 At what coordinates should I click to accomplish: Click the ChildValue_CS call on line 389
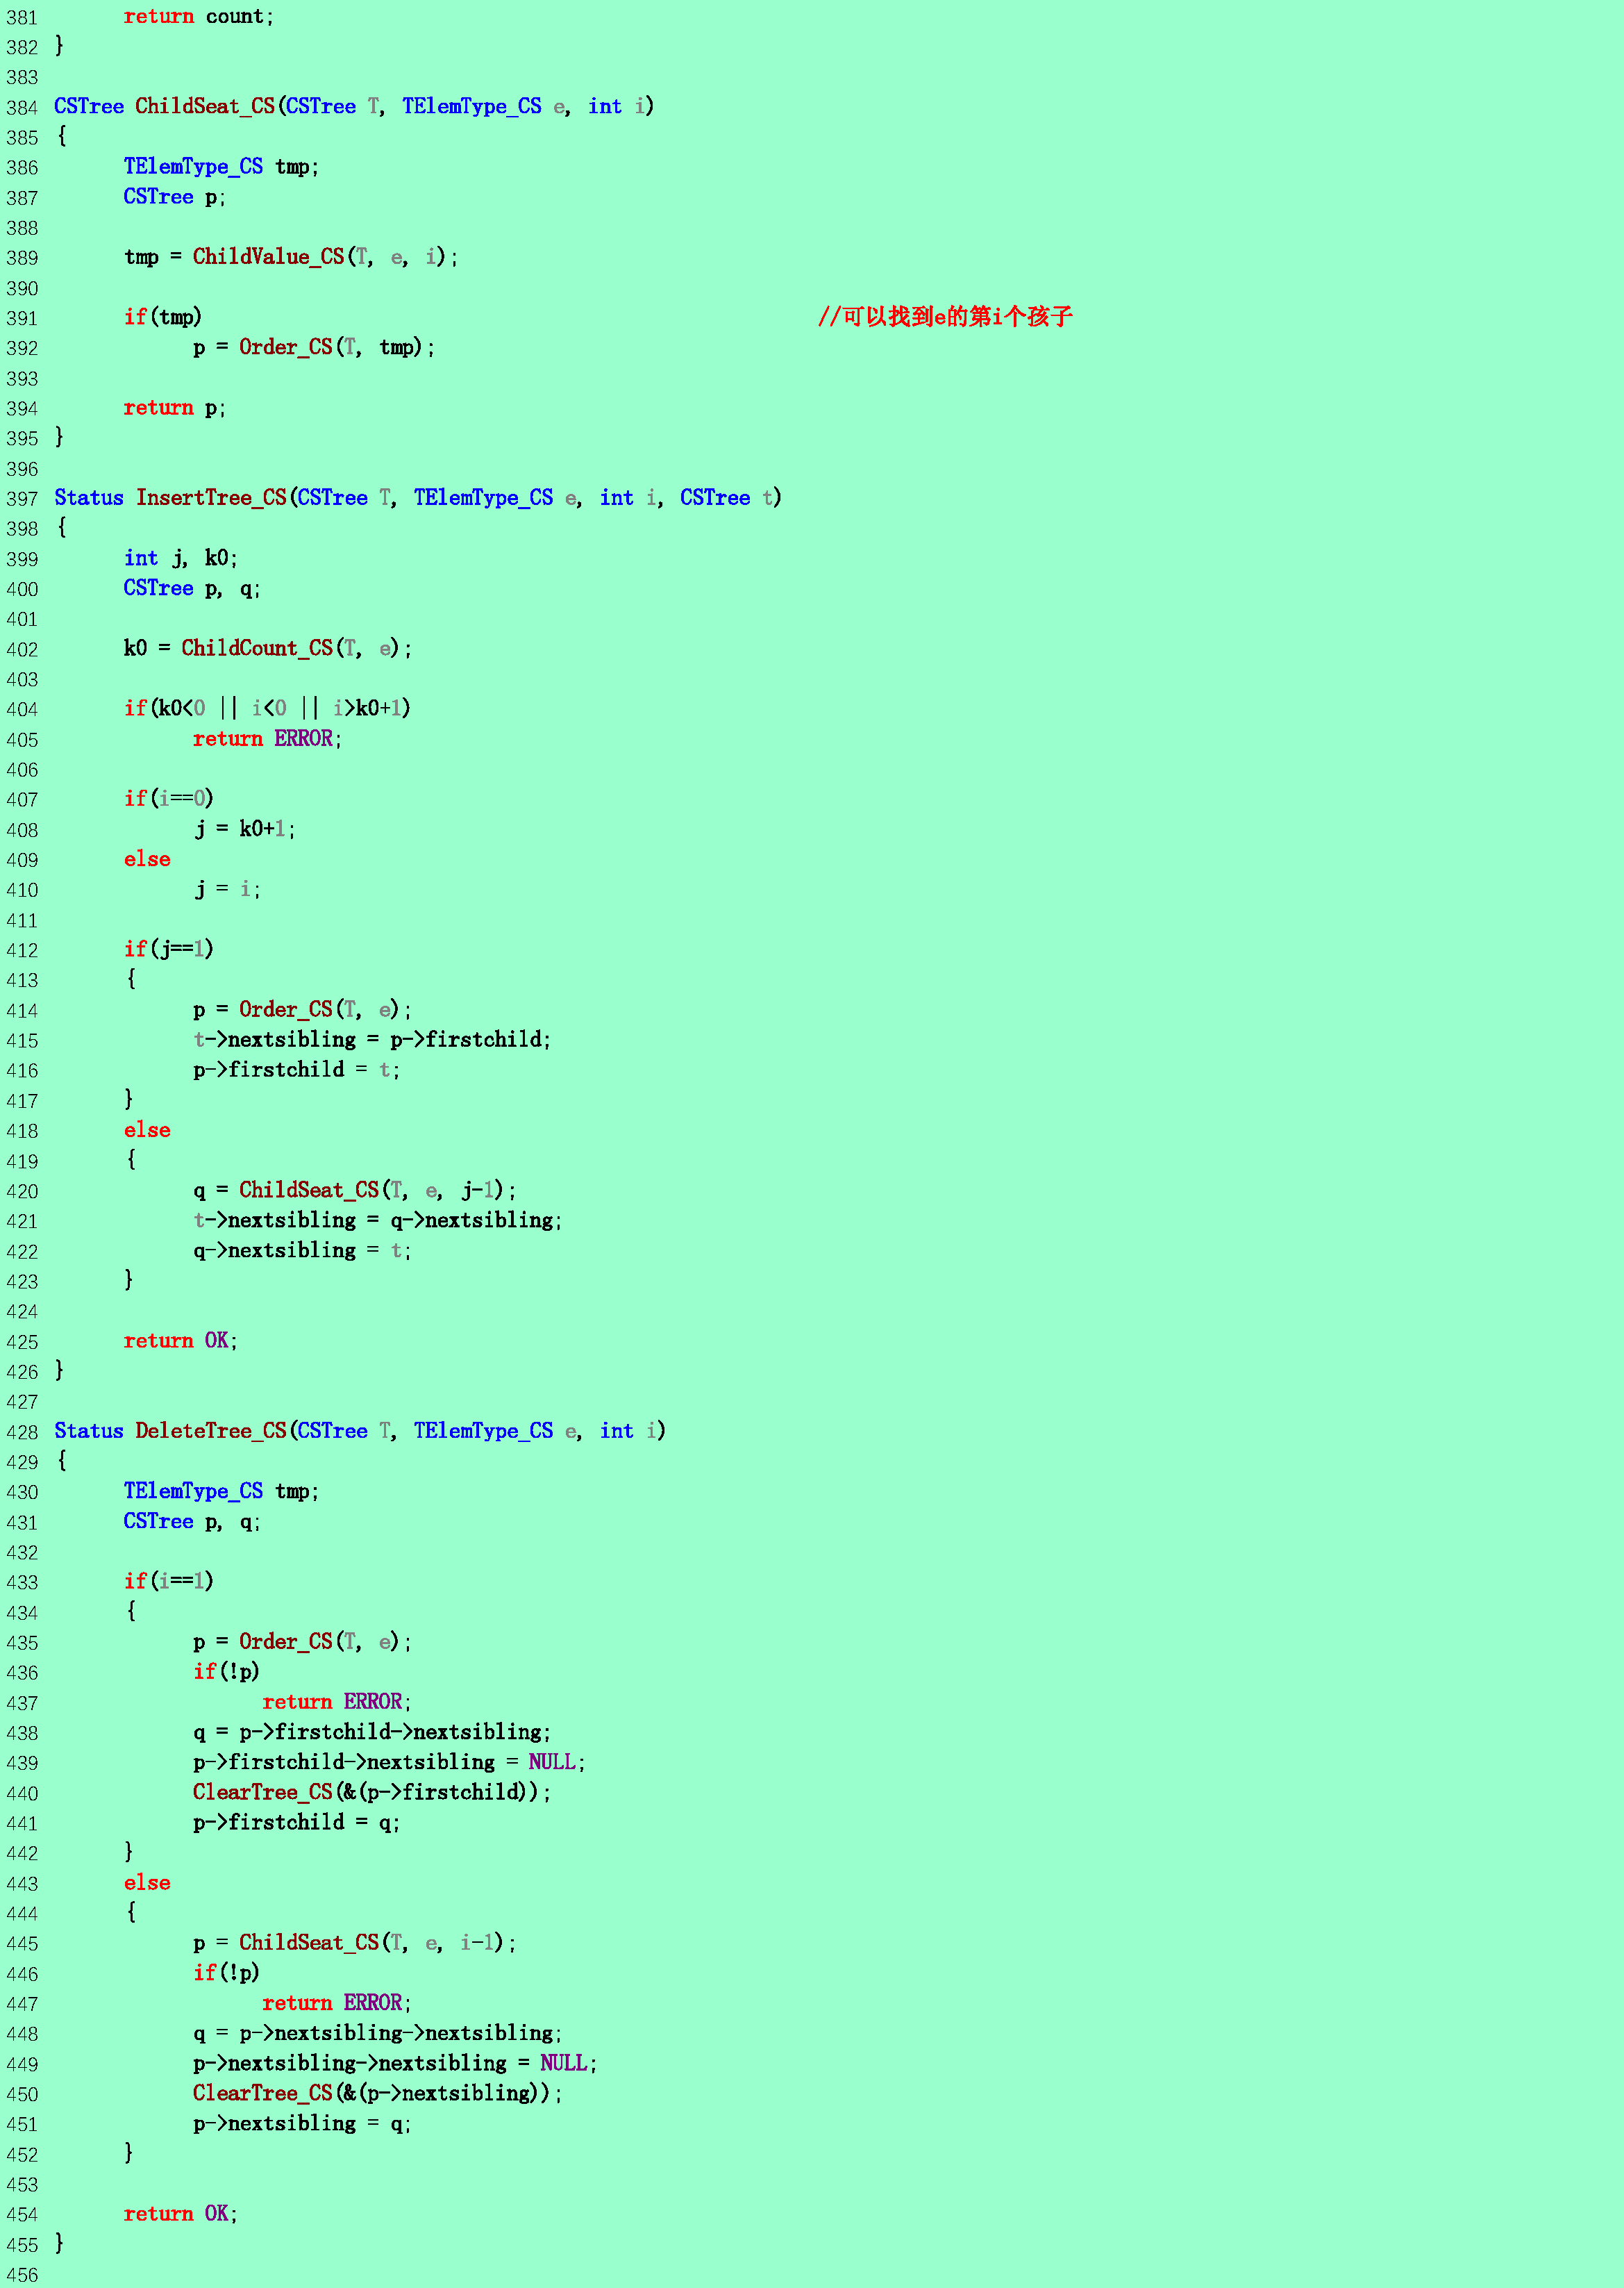point(268,257)
